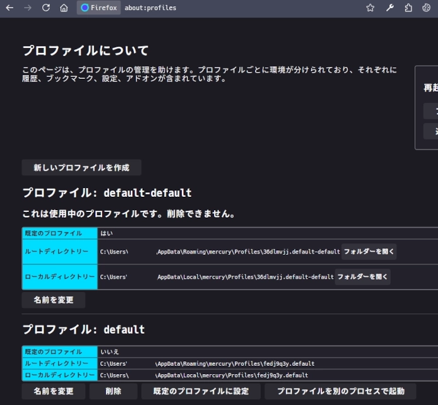Open the home page icon
This screenshot has height=405, width=438.
click(64, 8)
